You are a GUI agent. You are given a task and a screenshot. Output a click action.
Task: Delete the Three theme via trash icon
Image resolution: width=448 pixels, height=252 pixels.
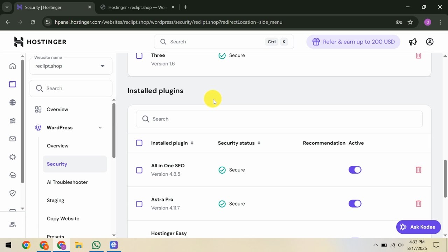(418, 56)
